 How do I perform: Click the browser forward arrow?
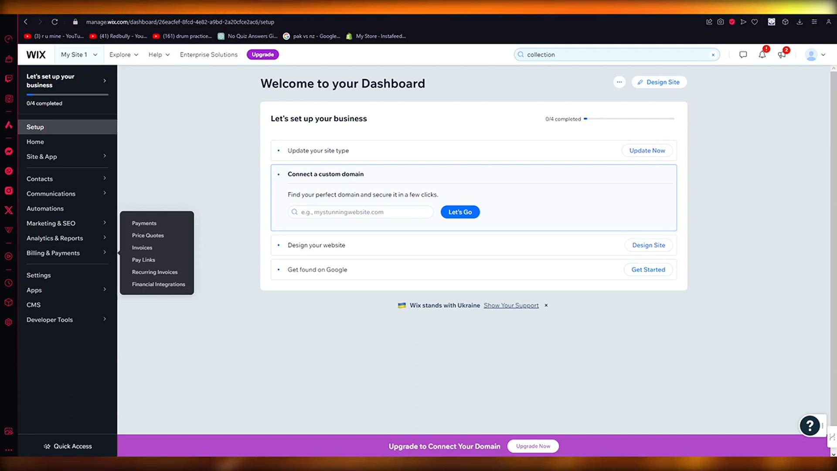click(x=40, y=22)
